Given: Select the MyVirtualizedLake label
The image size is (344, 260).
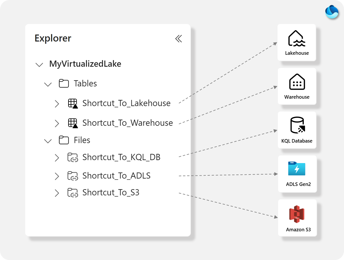Looking at the screenshot, I should pyautogui.click(x=85, y=64).
